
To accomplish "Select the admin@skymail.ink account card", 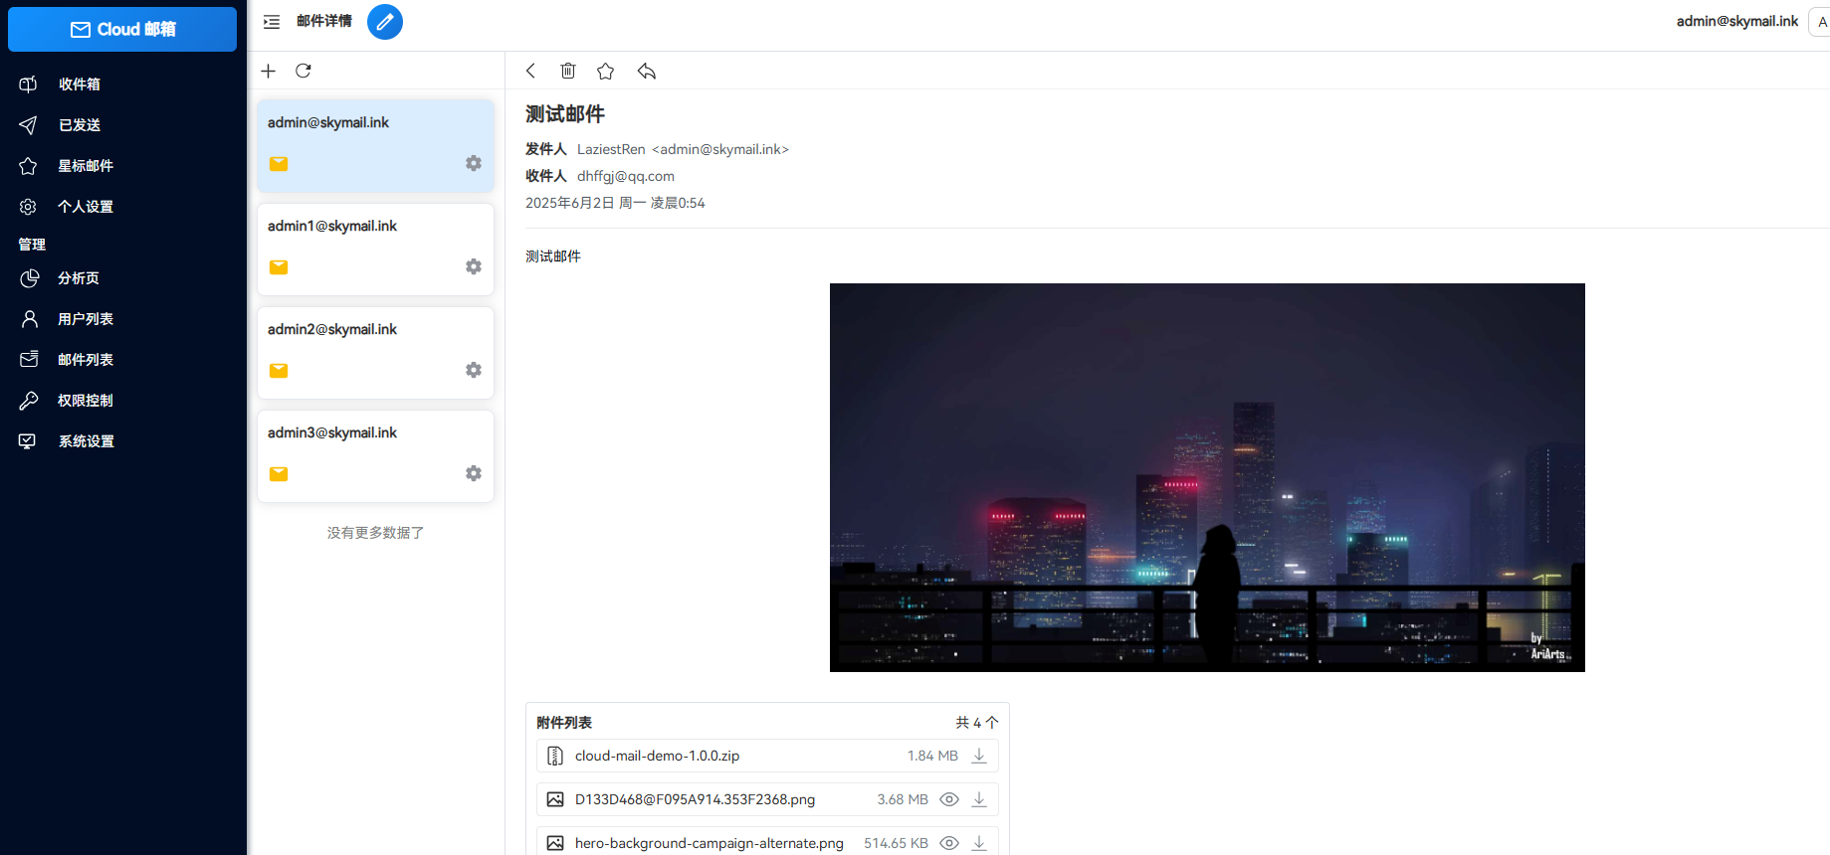I will point(375,145).
